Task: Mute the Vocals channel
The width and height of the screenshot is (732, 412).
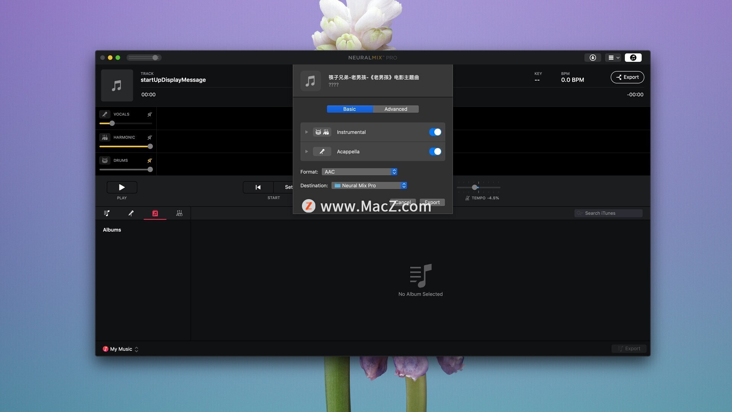Action: coord(149,114)
